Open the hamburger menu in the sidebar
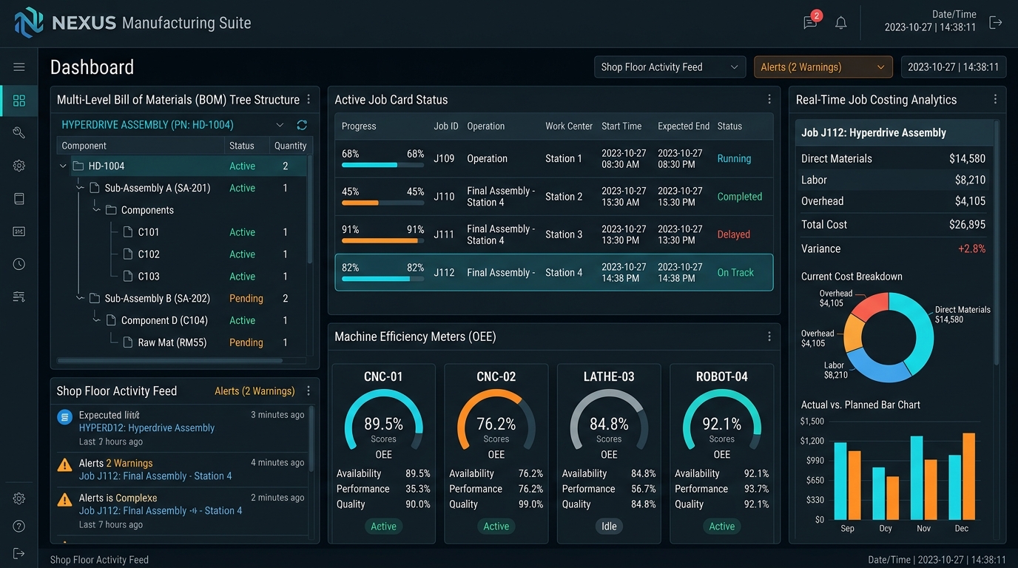This screenshot has width=1018, height=568. pyautogui.click(x=19, y=67)
